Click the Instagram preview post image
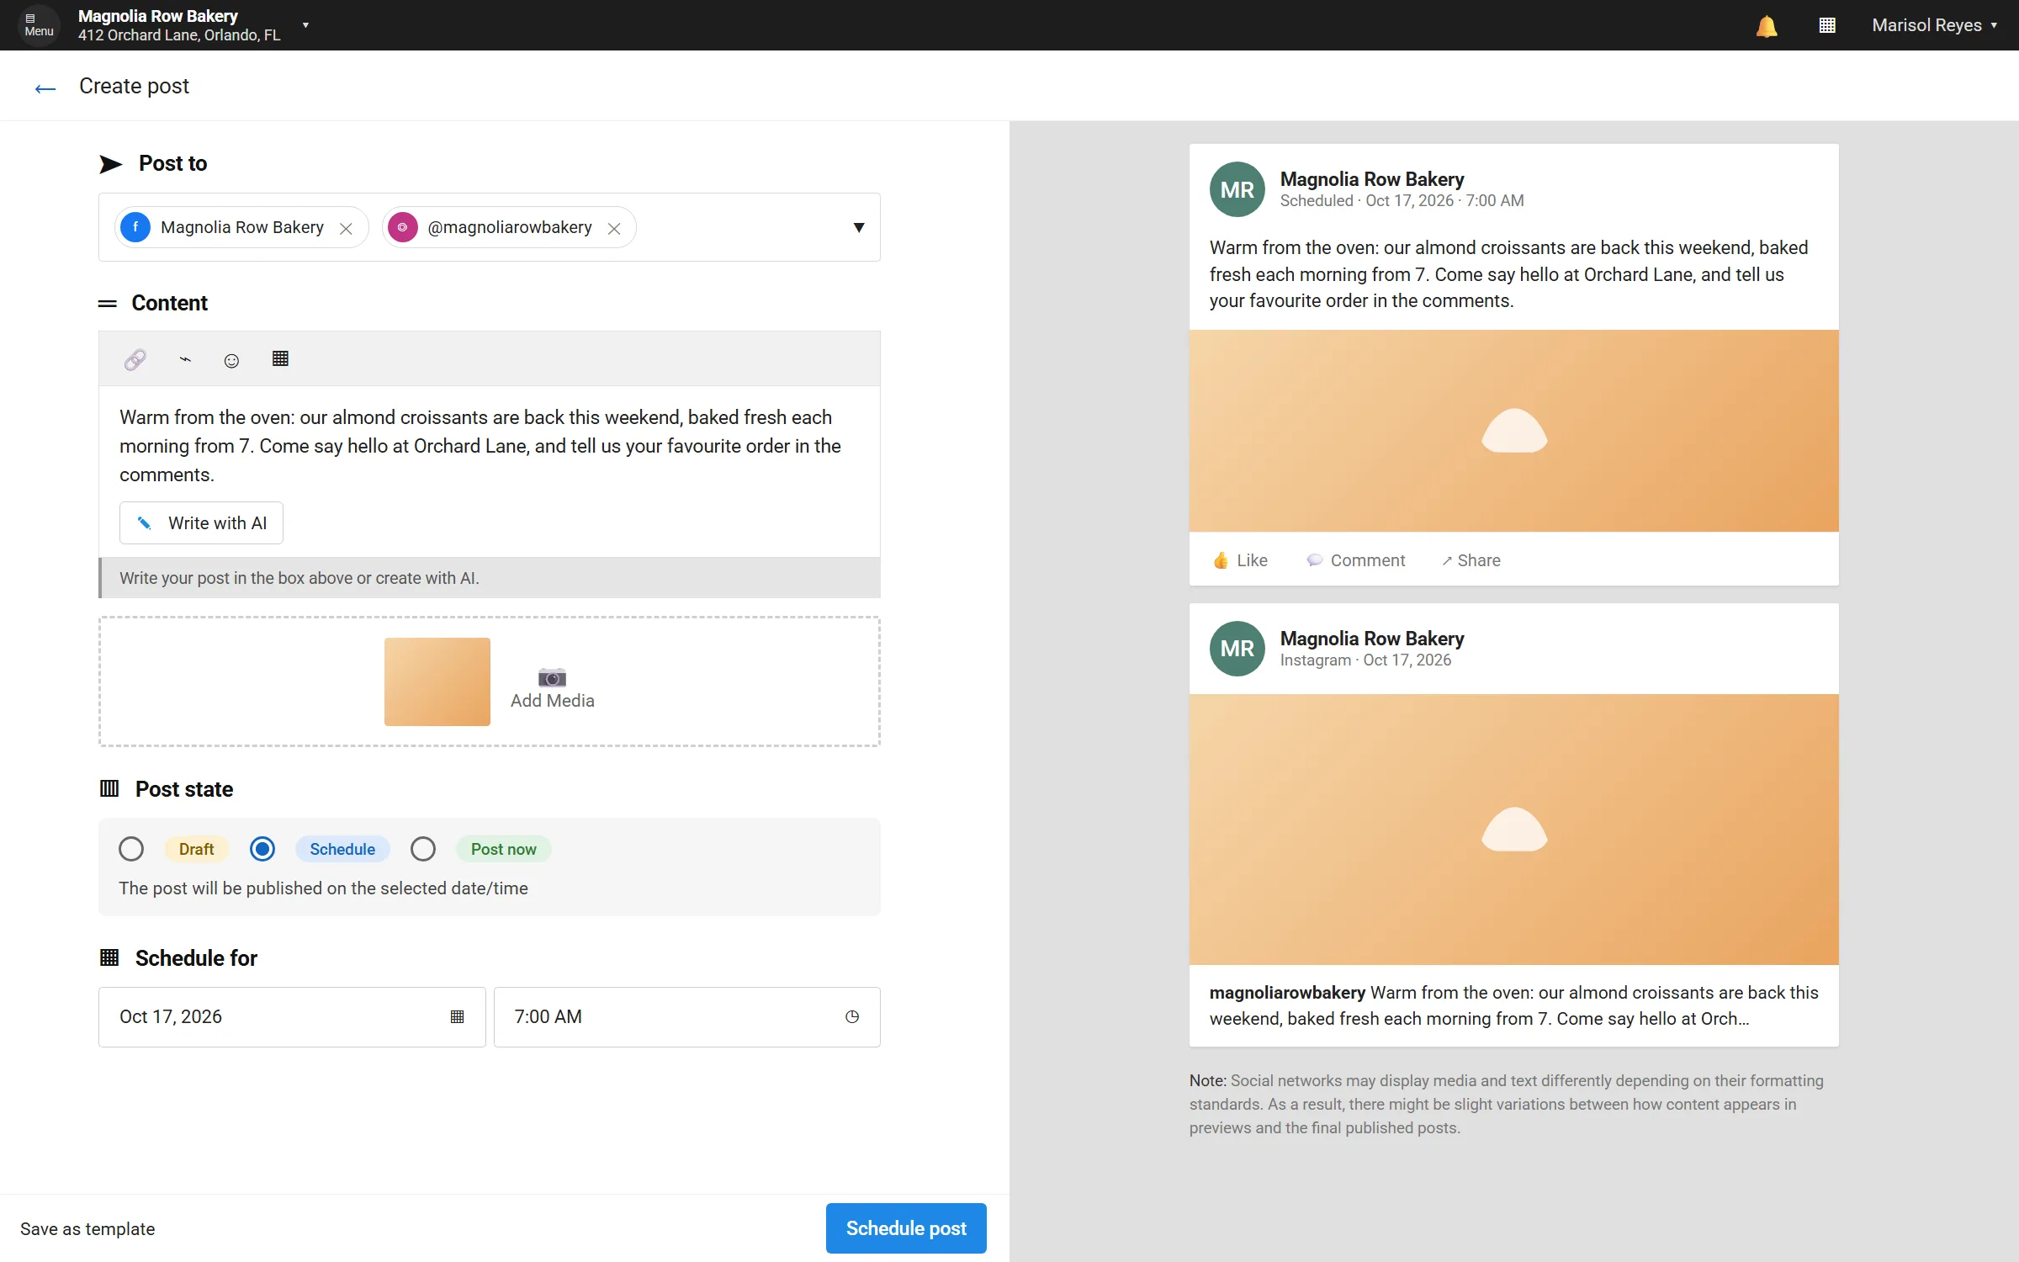 (1513, 829)
